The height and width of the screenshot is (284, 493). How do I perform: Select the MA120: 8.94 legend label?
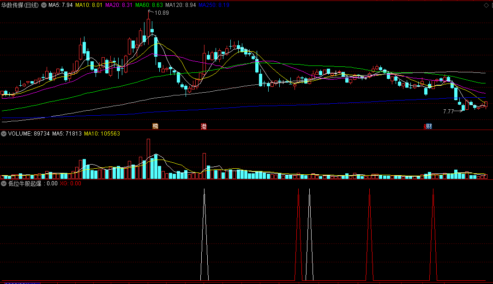180,5
